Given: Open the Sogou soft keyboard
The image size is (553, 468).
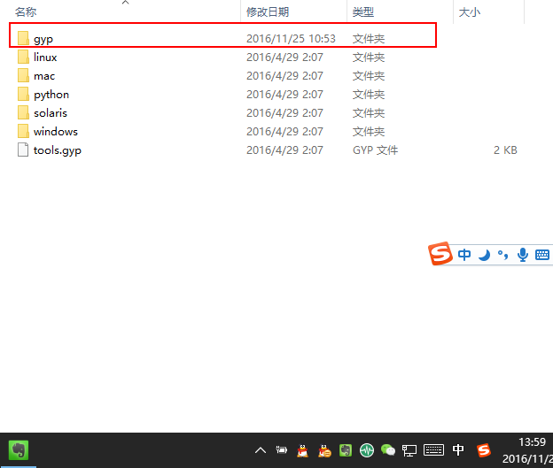Looking at the screenshot, I should [x=542, y=255].
